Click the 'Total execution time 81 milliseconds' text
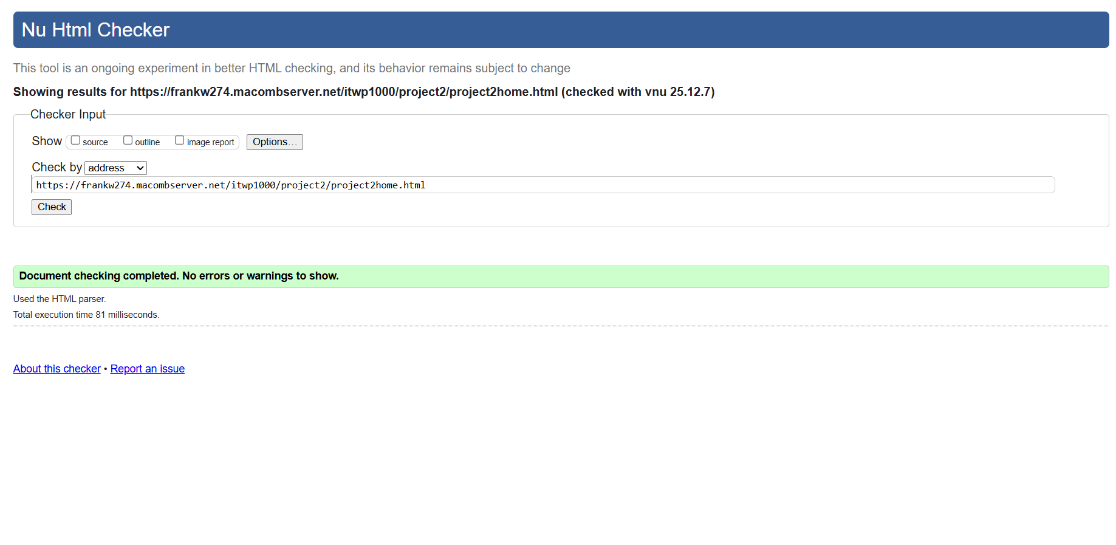 click(86, 315)
